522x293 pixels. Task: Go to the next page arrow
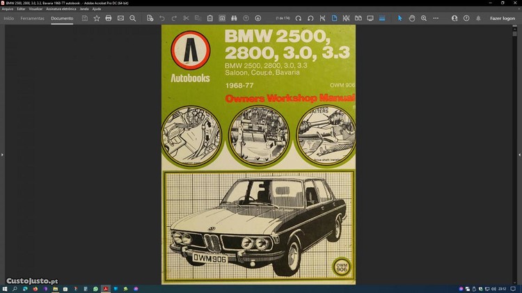click(258, 18)
